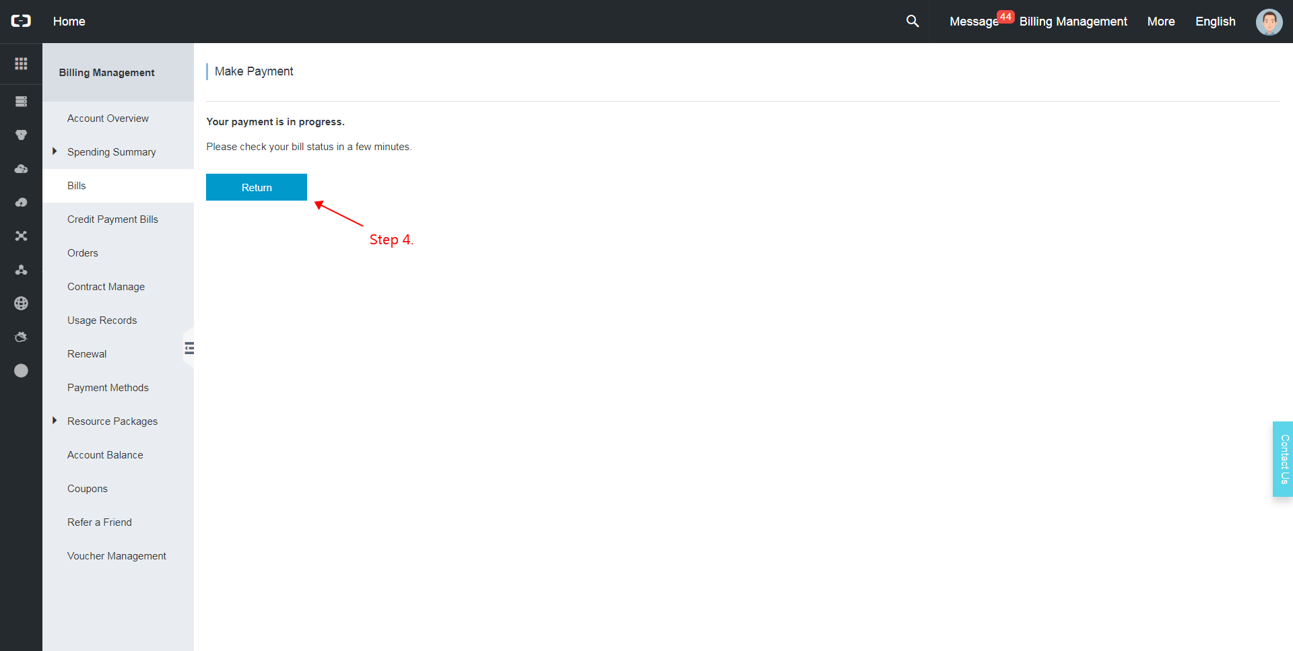Click 'Please check your bill status' message
1293x651 pixels.
tap(308, 147)
